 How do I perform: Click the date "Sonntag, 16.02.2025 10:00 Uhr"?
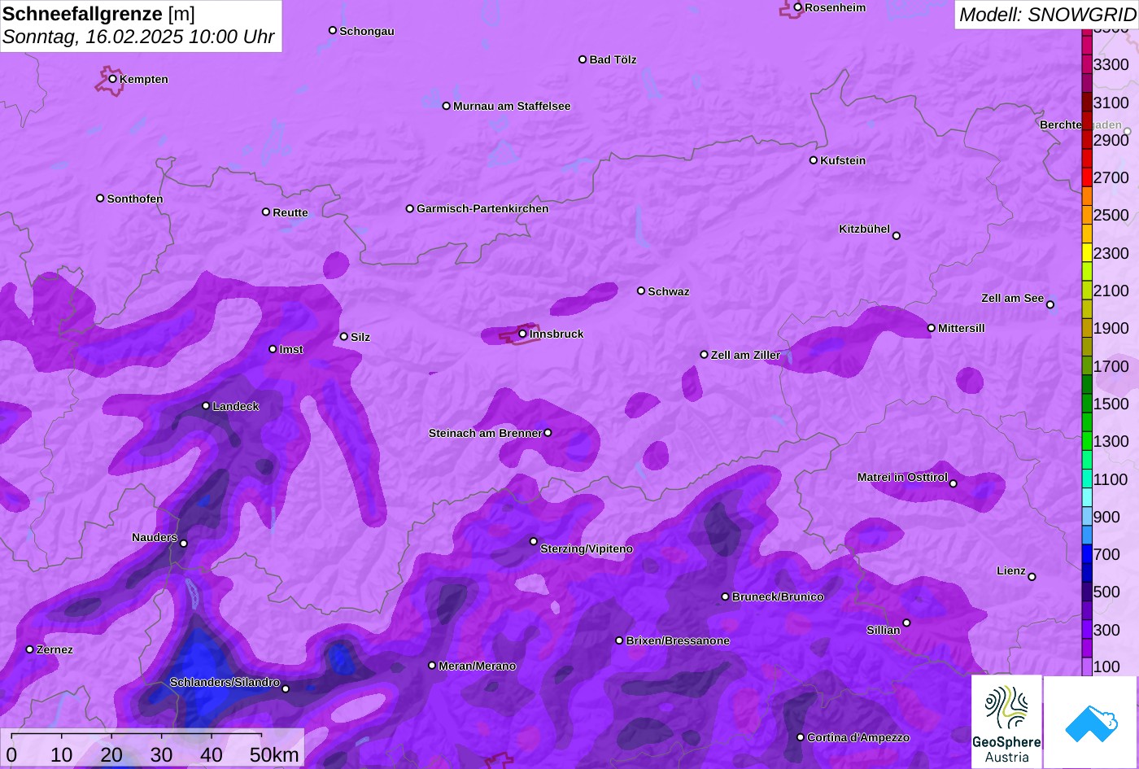(x=138, y=37)
